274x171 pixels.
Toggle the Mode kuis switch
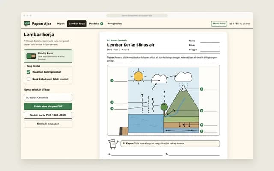31,56
